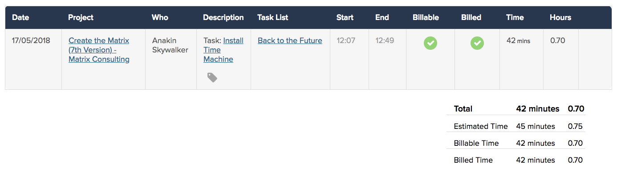Click the Description column header

(223, 17)
